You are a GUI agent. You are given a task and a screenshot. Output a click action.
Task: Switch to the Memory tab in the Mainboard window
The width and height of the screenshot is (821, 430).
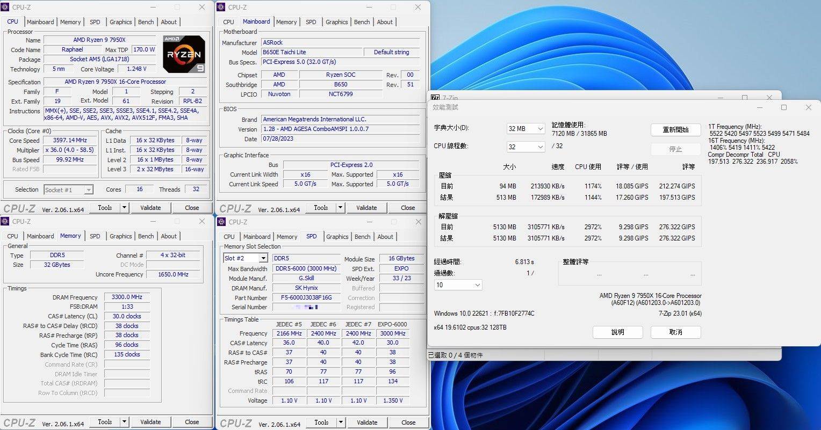(286, 21)
